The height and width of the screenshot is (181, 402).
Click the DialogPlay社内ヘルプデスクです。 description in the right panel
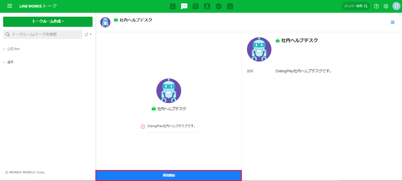pos(304,71)
